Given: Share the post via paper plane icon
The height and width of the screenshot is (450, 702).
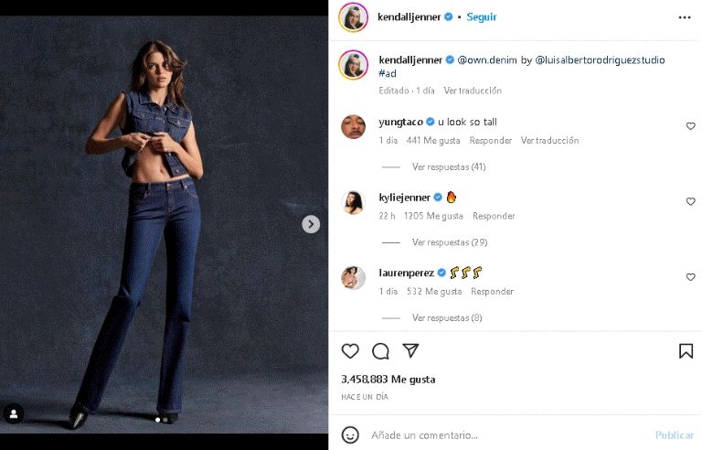Looking at the screenshot, I should coord(410,350).
